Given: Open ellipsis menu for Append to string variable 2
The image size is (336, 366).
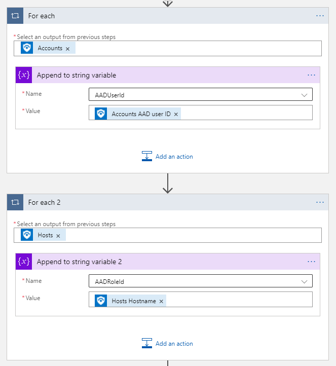Looking at the screenshot, I should click(x=311, y=262).
